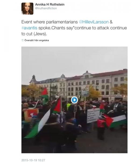Click the dark pavement area of the video
This screenshot has height=162, width=131.
pos(103,144)
